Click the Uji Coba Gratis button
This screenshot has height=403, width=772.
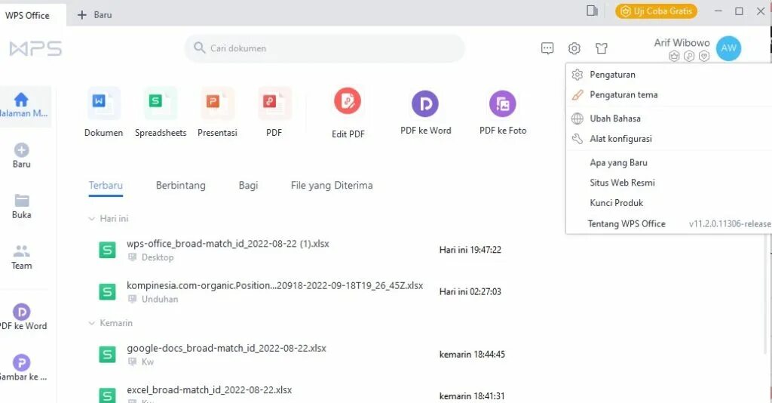coord(656,11)
